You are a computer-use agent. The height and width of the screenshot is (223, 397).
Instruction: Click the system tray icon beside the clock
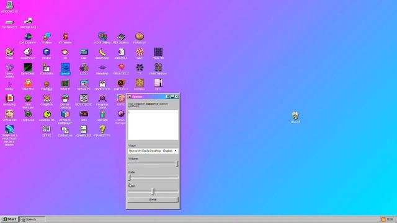[383, 219]
